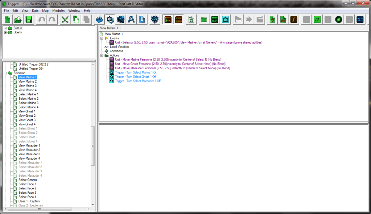Create a new trigger with the cyan gear icon
The height and width of the screenshot is (214, 371).
click(x=225, y=20)
